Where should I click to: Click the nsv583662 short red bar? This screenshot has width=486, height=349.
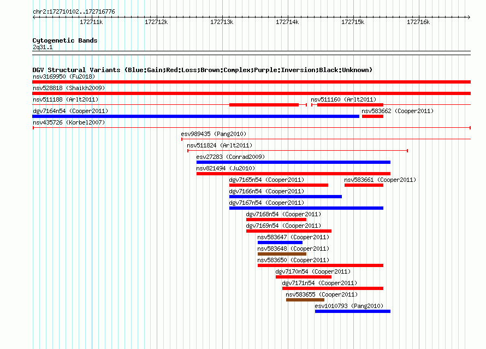coord(372,116)
